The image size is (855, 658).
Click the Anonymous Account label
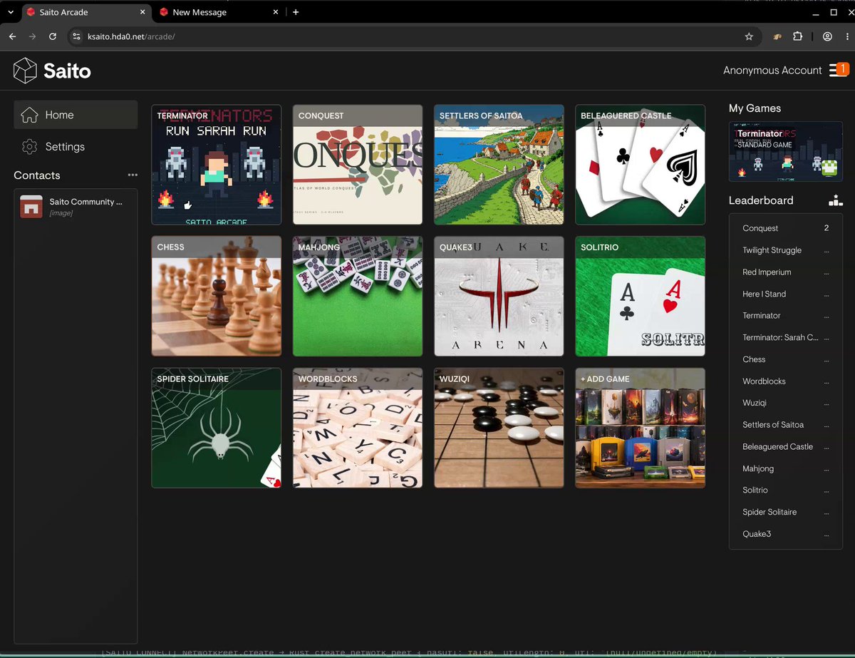click(x=772, y=70)
